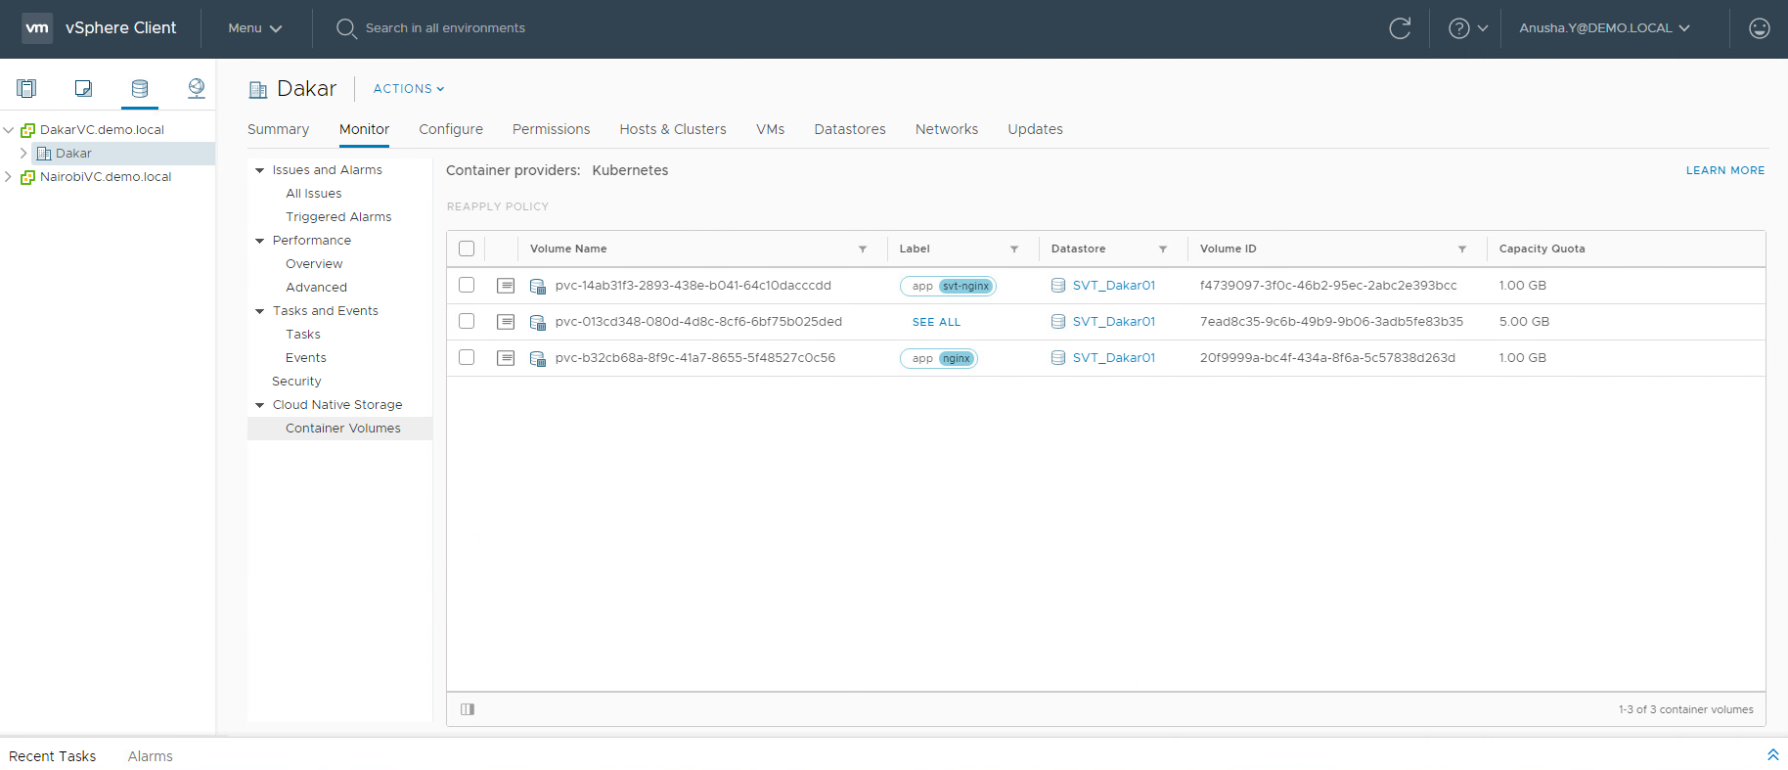The height and width of the screenshot is (770, 1788).
Task: Select All Issues in Monitor menu
Action: pyautogui.click(x=314, y=194)
